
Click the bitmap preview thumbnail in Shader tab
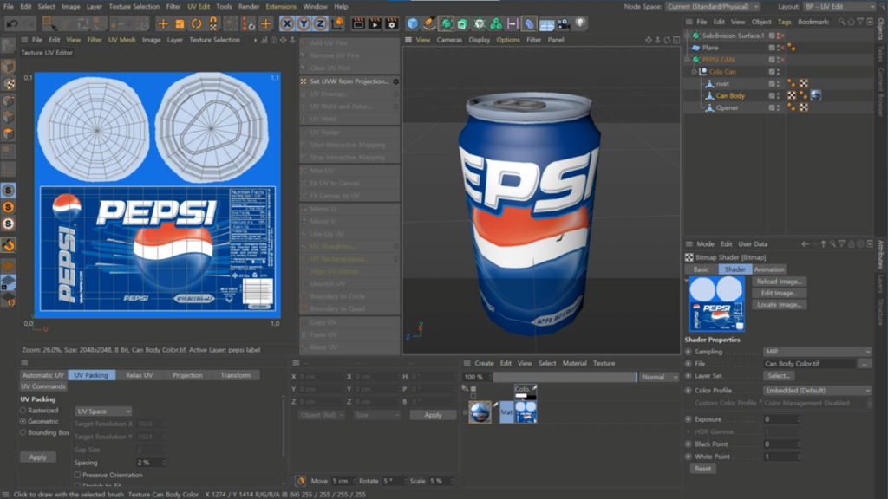click(x=716, y=304)
